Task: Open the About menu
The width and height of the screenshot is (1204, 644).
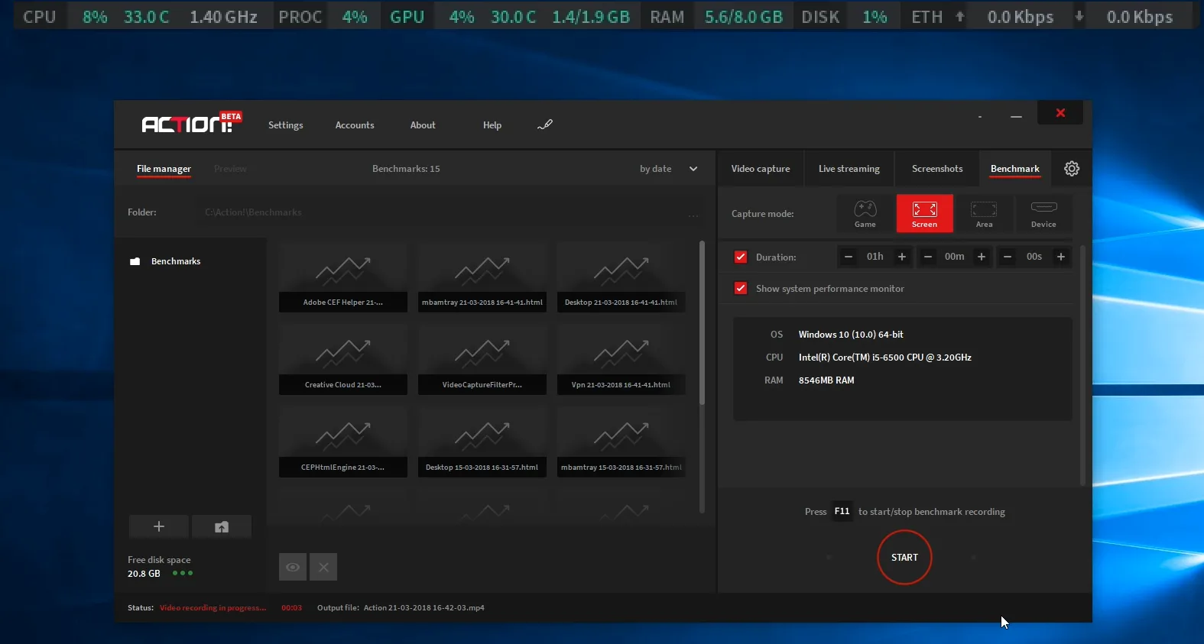Action: pos(423,125)
